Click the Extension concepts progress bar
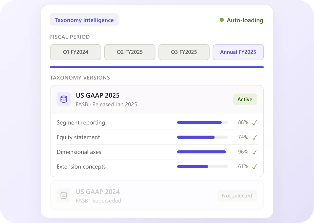The height and width of the screenshot is (223, 314). click(202, 166)
